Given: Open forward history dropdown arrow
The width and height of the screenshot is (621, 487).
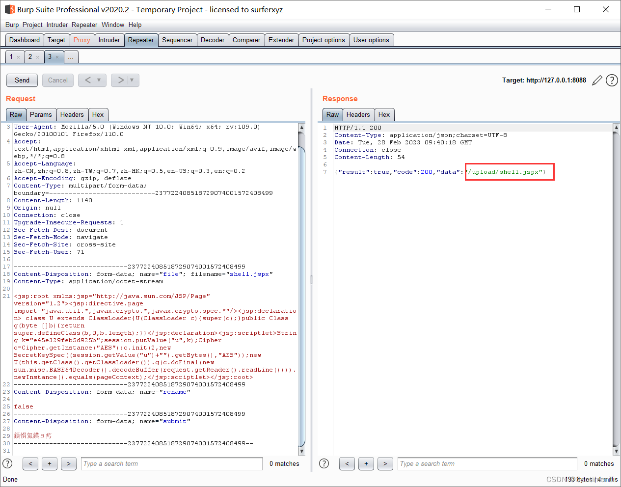Looking at the screenshot, I should pyautogui.click(x=133, y=80).
